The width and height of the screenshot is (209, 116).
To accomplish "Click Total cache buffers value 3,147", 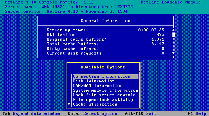I will [x=158, y=44].
